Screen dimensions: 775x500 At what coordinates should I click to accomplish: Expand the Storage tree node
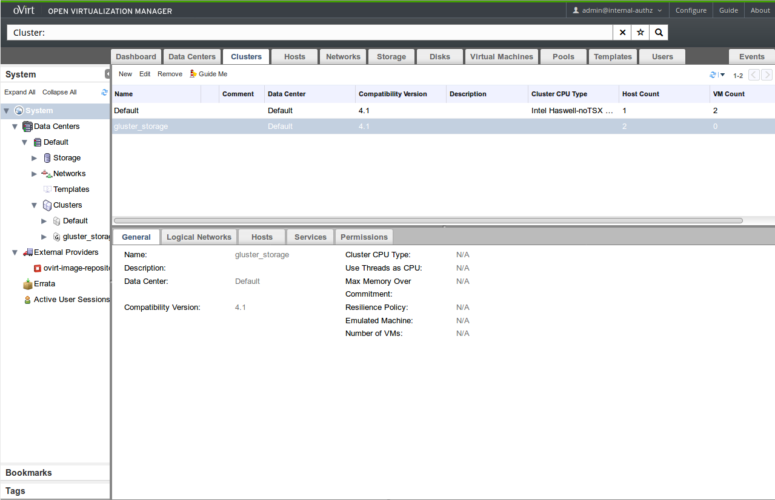[x=35, y=158]
